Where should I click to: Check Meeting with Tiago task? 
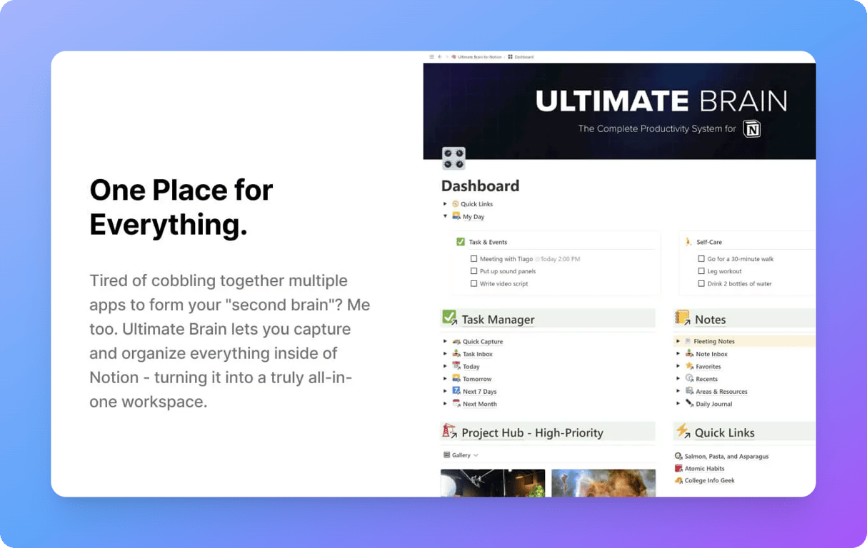click(x=473, y=259)
